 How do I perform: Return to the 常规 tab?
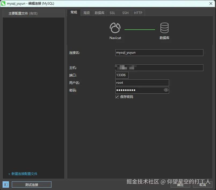point(74,13)
